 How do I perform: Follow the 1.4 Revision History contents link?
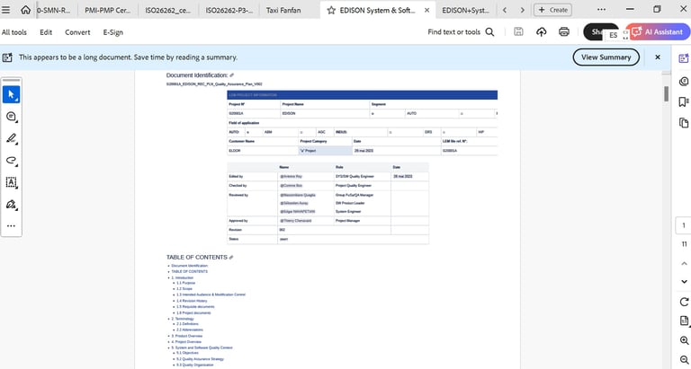pyautogui.click(x=192, y=301)
